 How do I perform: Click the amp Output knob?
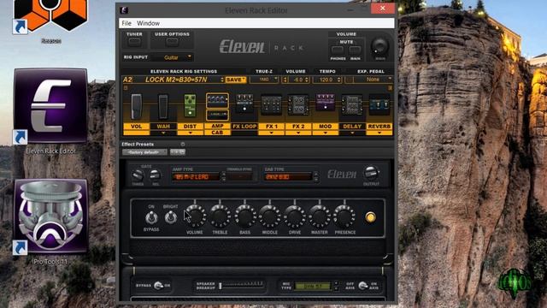pos(371,172)
